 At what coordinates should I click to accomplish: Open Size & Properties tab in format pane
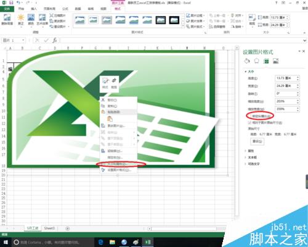coord(266,61)
